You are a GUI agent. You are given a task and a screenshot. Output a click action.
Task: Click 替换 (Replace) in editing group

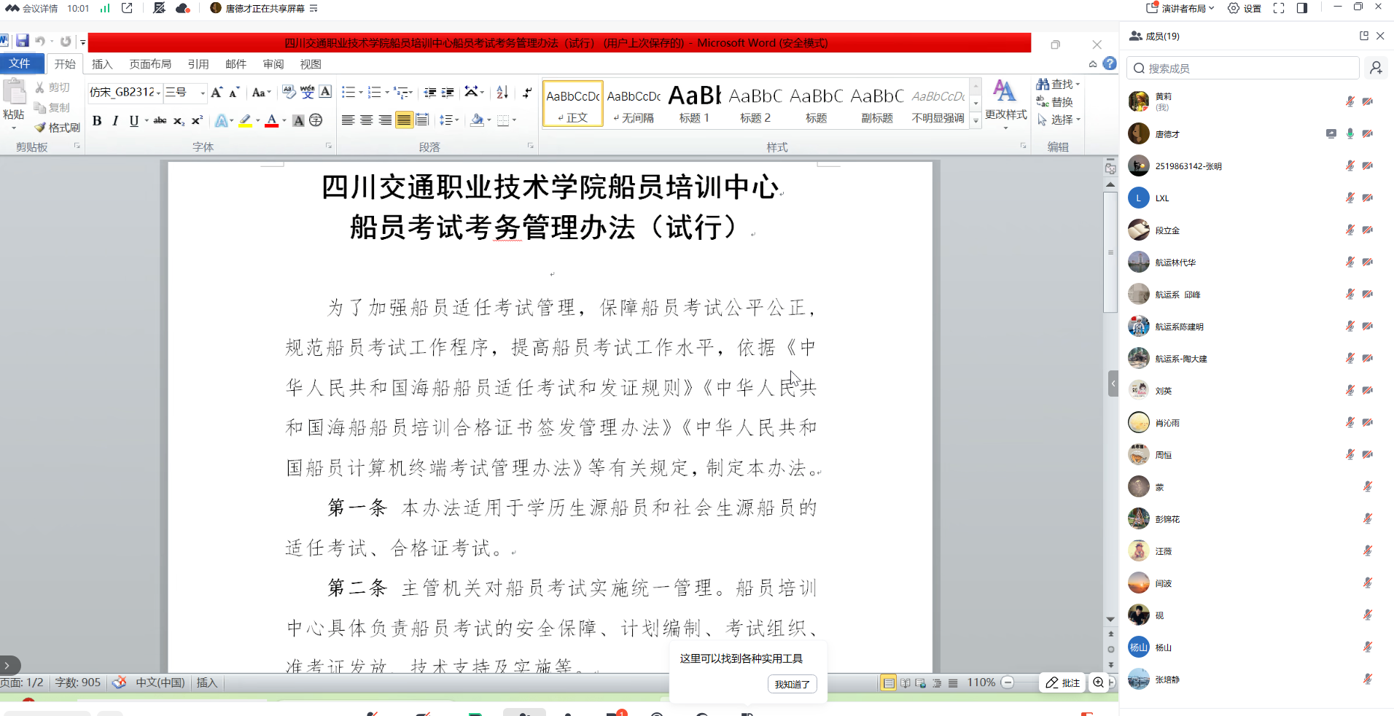click(x=1055, y=102)
